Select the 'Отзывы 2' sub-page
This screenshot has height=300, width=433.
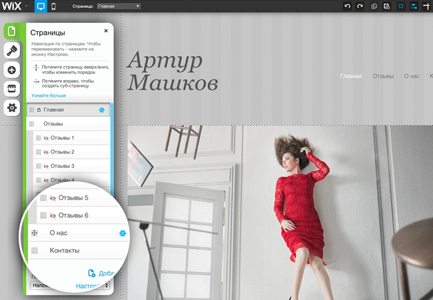click(x=71, y=152)
